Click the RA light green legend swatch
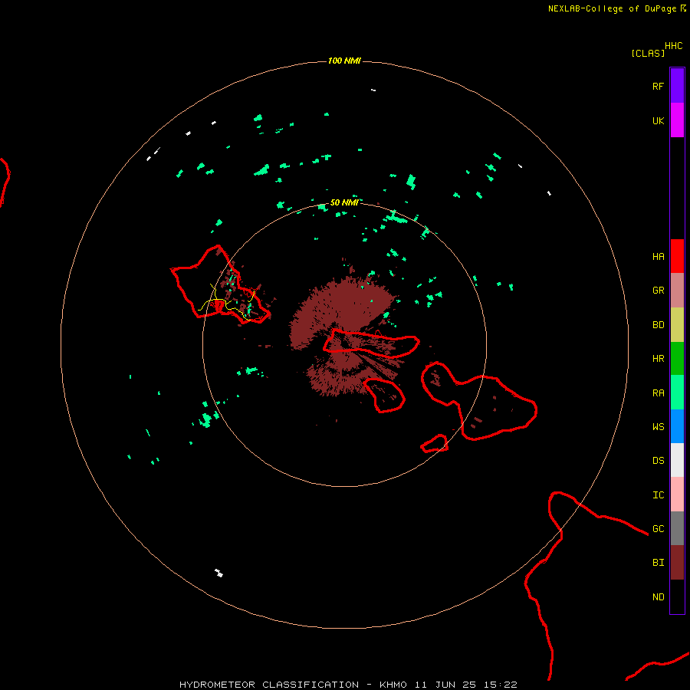The width and height of the screenshot is (690, 690). coord(677,393)
